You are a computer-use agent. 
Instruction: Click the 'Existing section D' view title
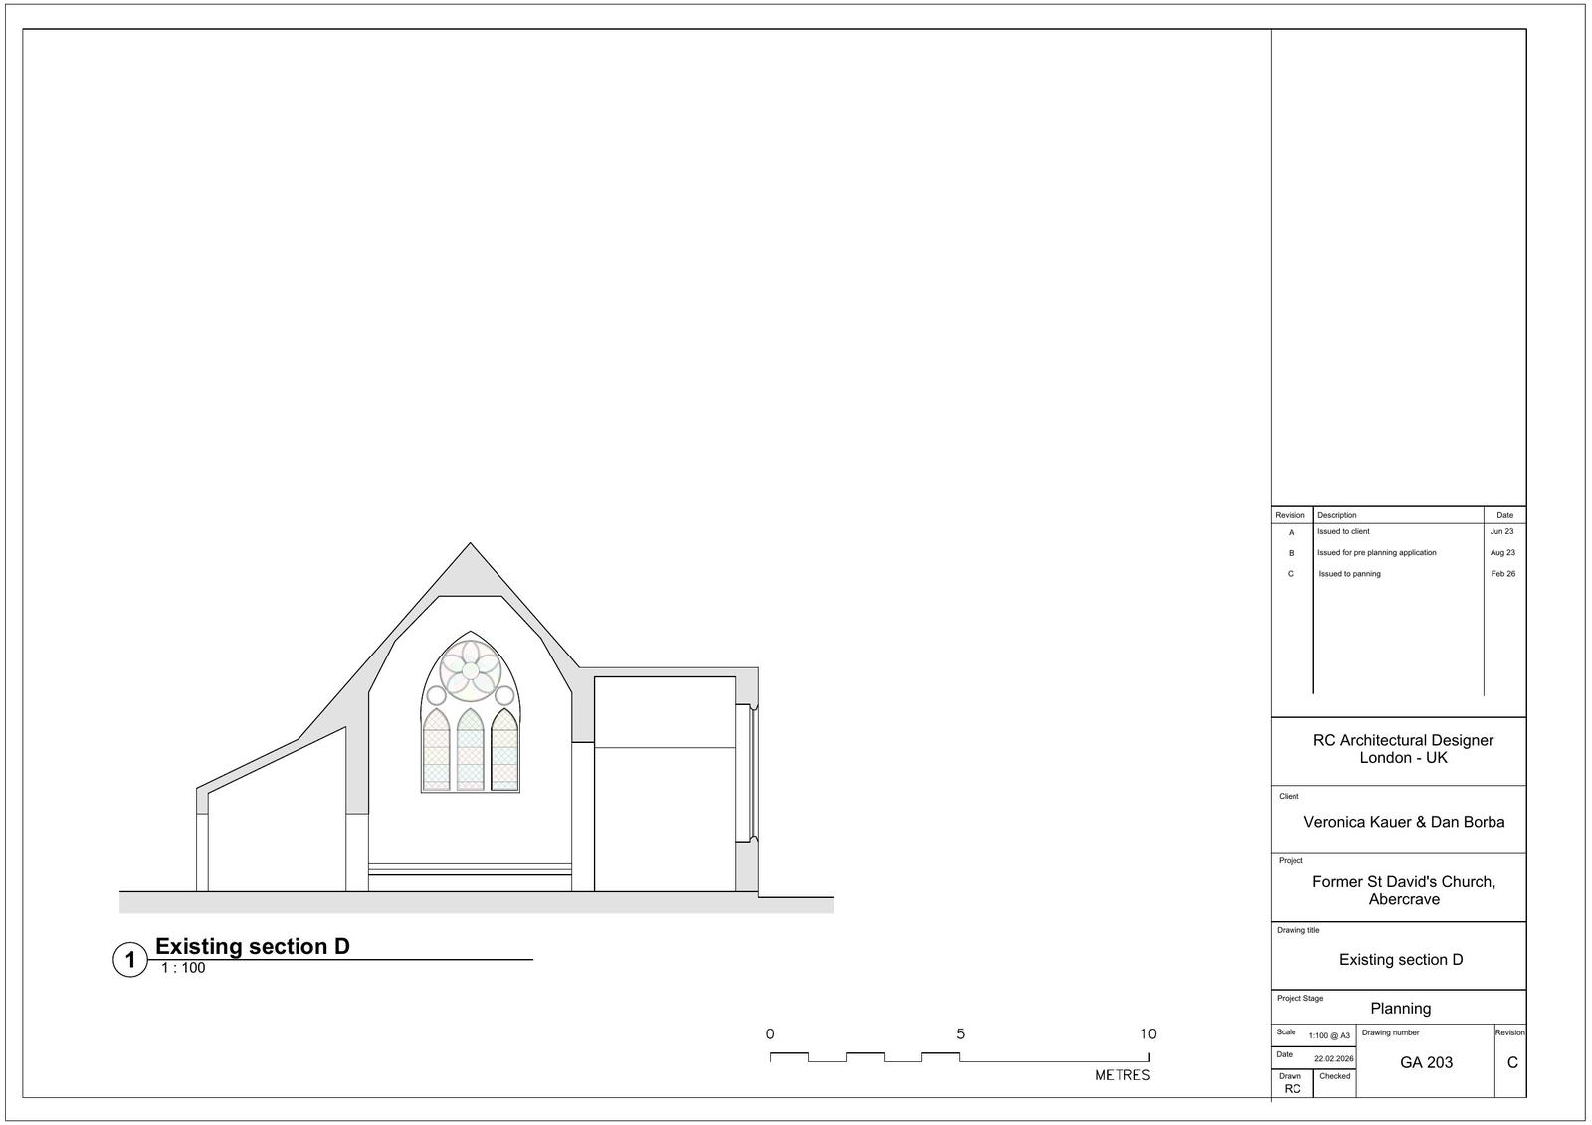click(x=253, y=946)
